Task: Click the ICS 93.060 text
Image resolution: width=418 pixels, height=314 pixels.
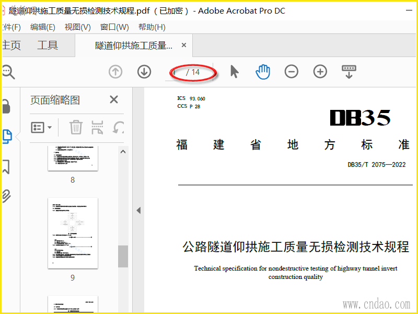Action: click(191, 98)
